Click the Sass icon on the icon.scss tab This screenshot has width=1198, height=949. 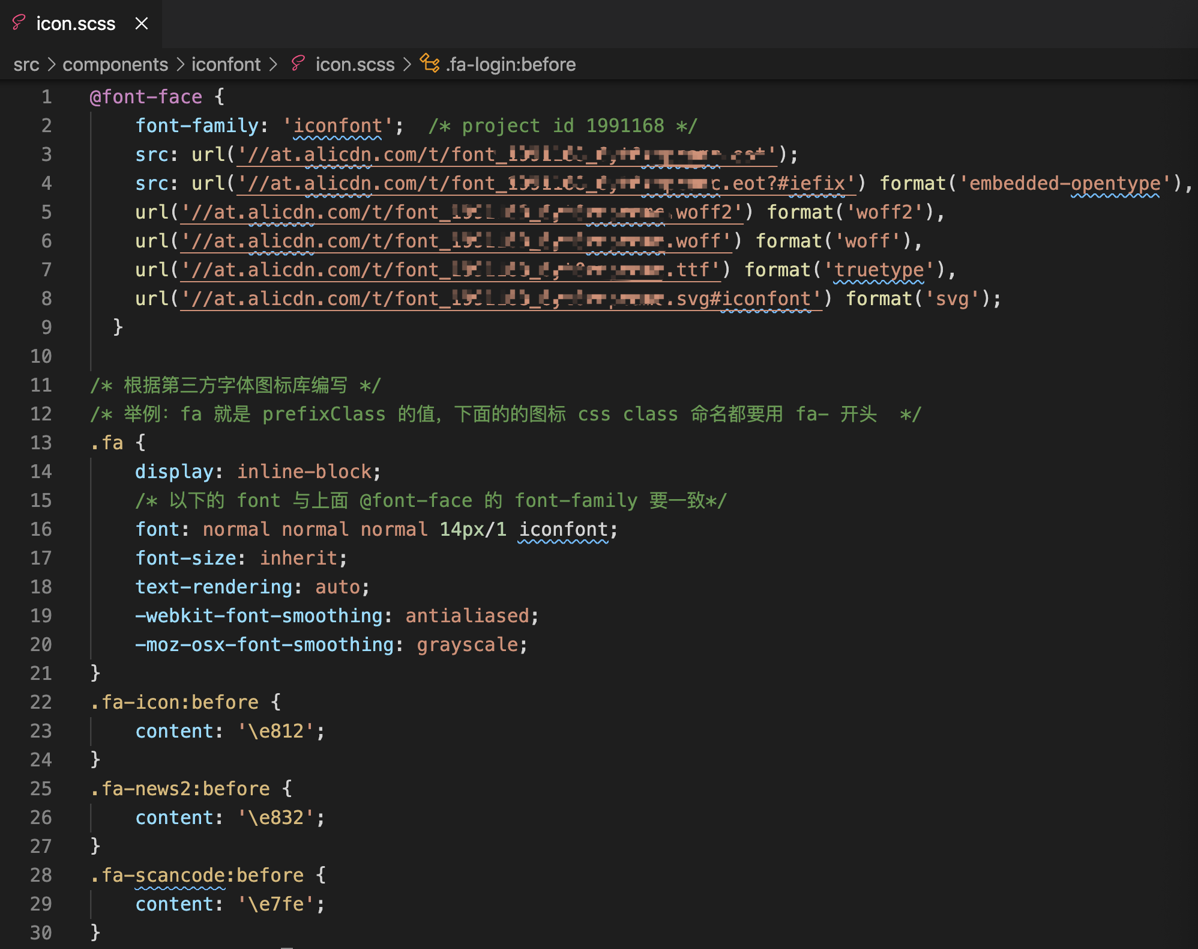click(19, 23)
